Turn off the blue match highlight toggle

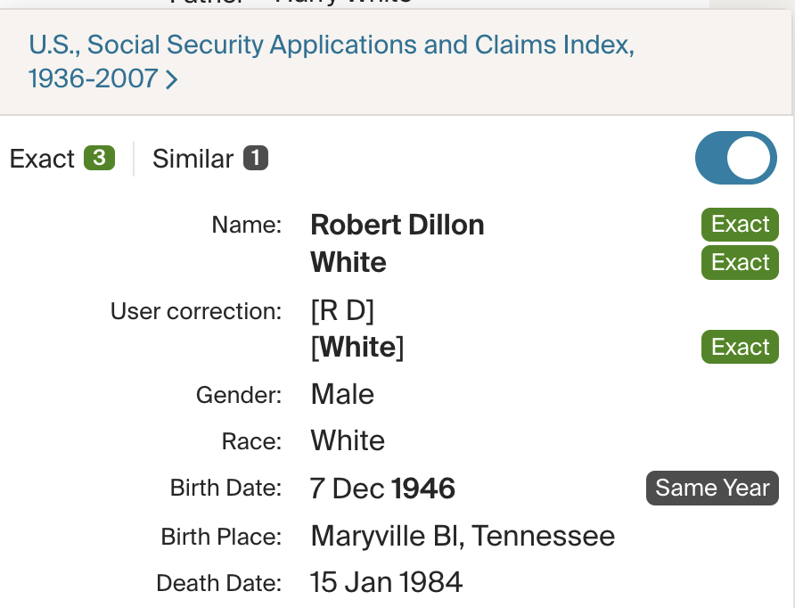point(735,158)
